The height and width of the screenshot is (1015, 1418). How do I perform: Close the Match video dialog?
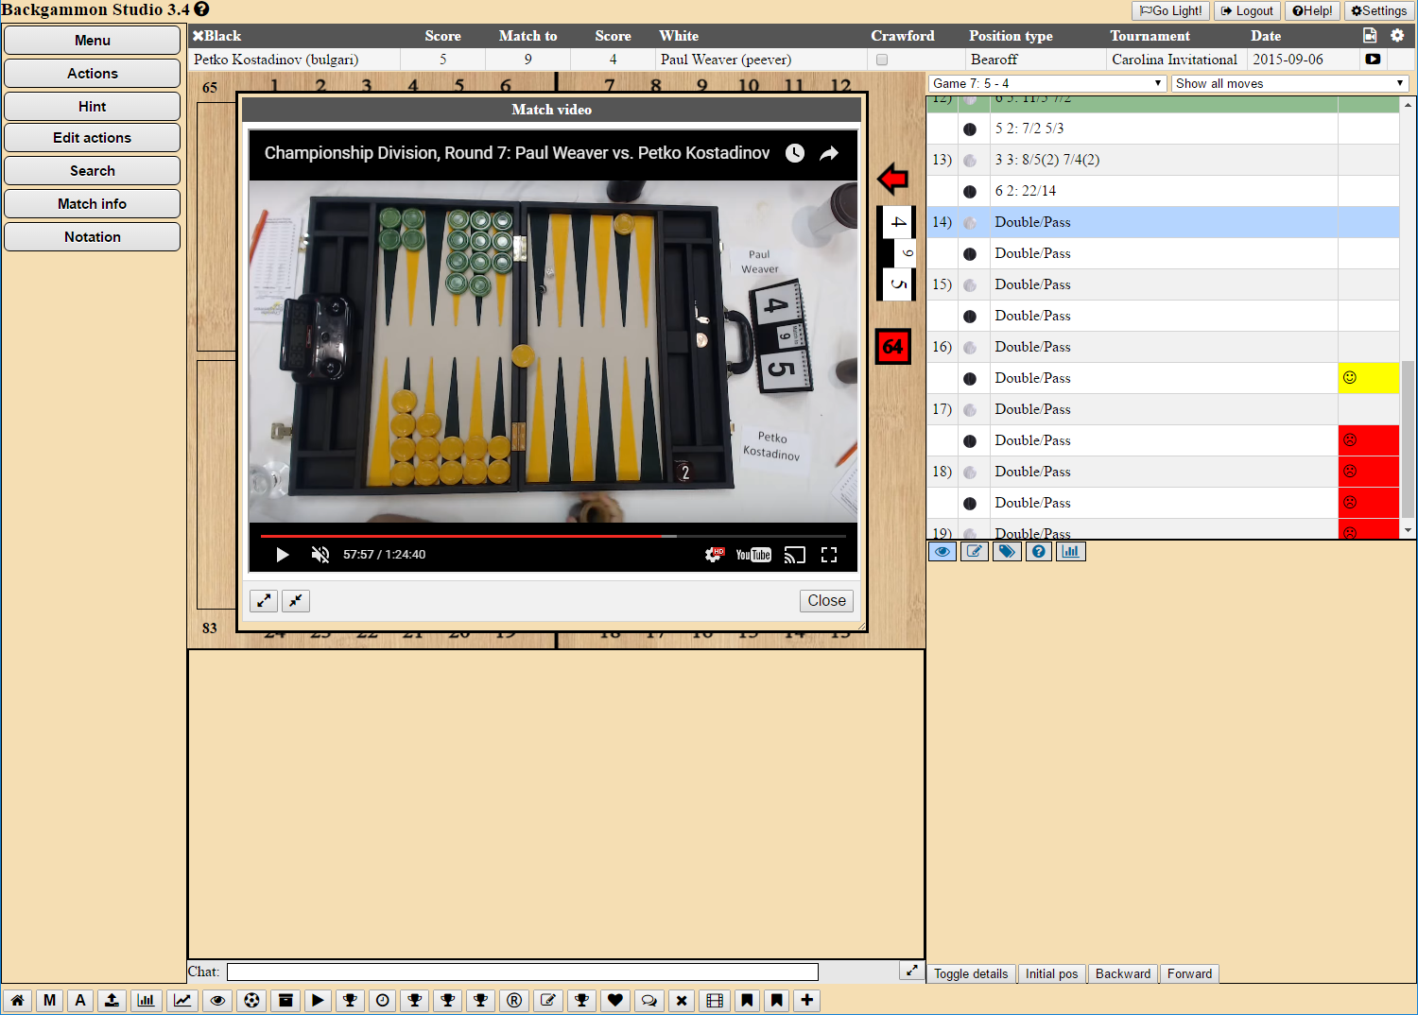(826, 601)
